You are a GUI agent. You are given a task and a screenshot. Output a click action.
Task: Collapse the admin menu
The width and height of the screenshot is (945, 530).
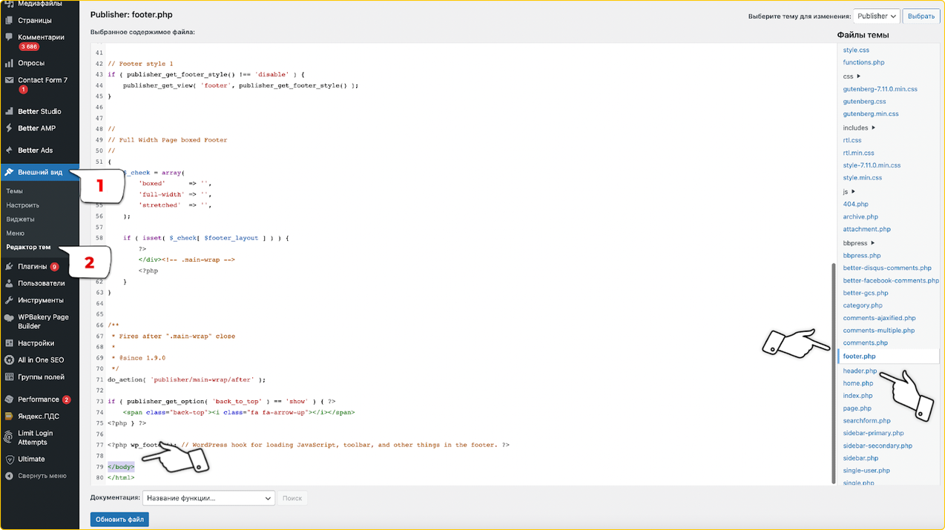(36, 476)
